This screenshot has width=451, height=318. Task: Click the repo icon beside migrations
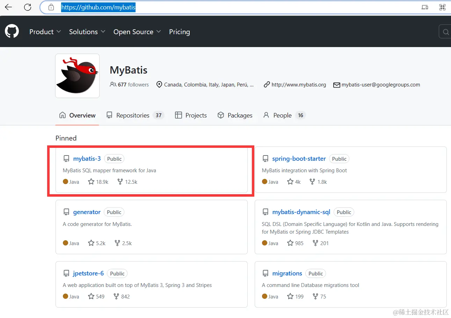[x=265, y=273]
